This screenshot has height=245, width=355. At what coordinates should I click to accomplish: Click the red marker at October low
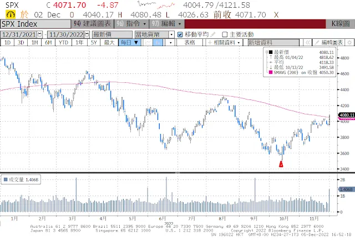281,164
